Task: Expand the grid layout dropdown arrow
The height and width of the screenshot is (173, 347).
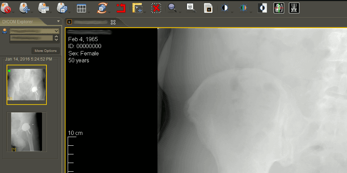Action: coord(88,12)
